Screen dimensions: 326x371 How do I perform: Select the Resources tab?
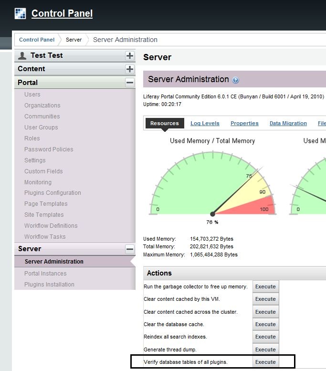(164, 123)
